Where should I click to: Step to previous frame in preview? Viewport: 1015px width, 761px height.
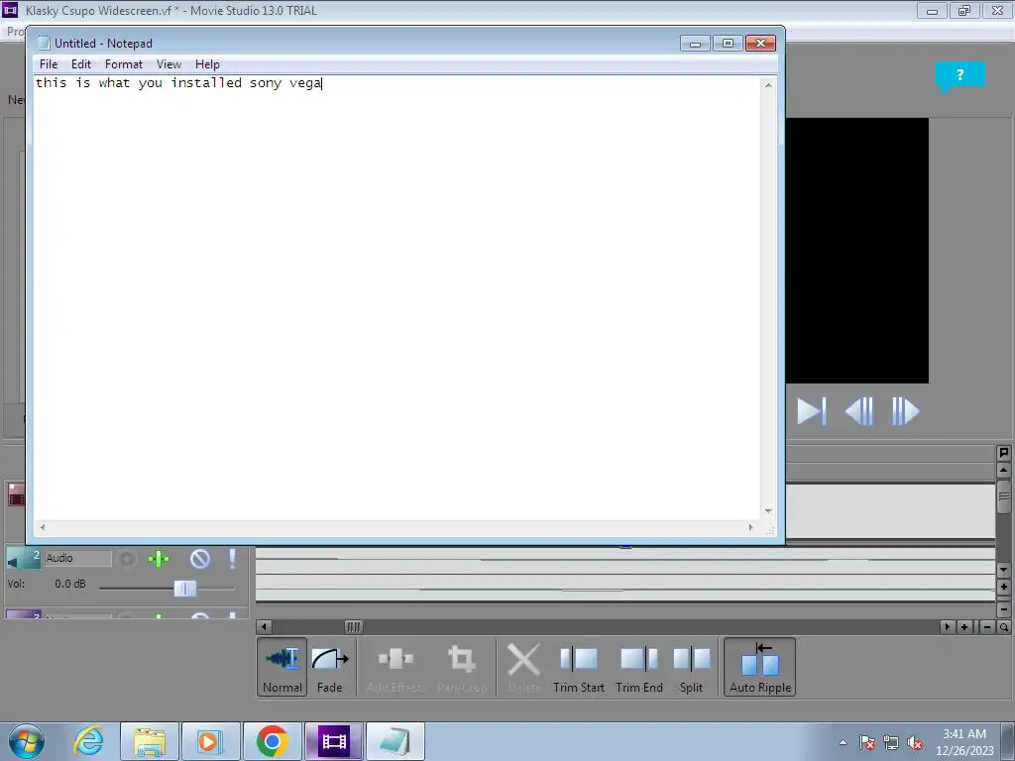coord(859,411)
